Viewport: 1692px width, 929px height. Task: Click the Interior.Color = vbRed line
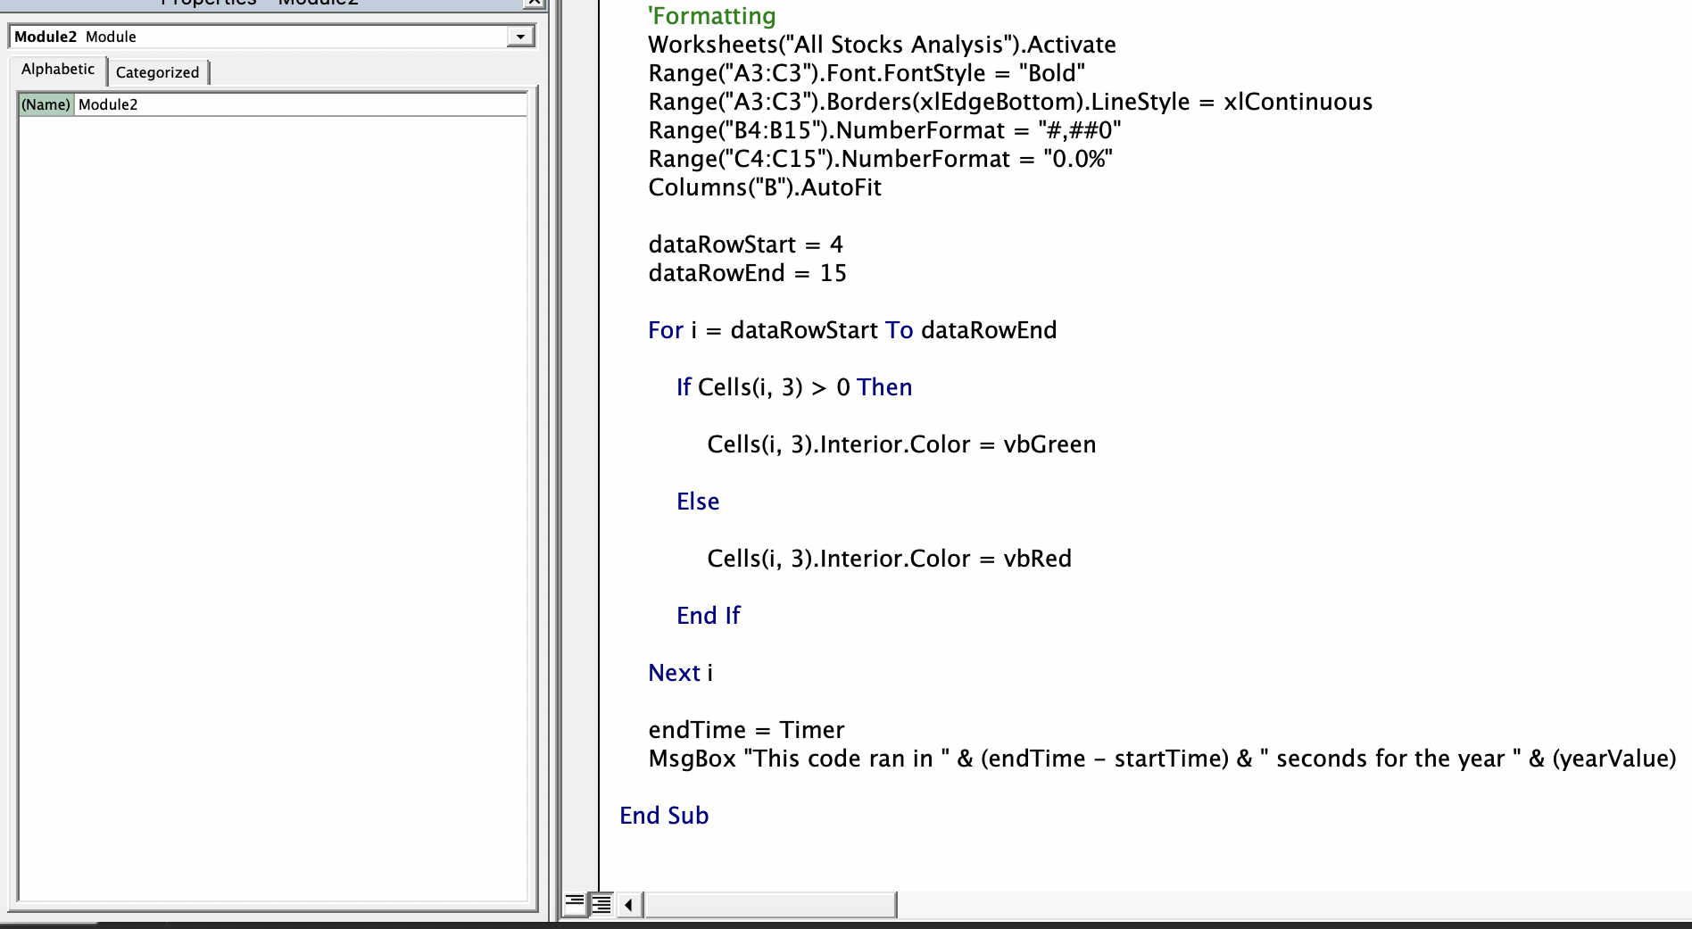pos(889,559)
